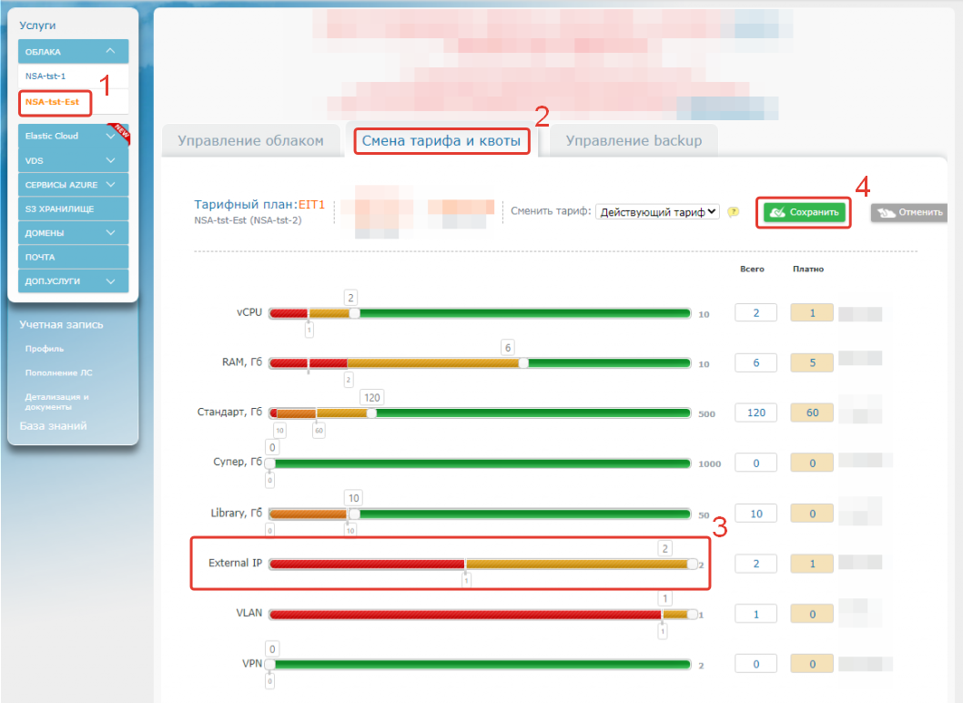Click the RAM total value field
The height and width of the screenshot is (703, 963).
755,362
